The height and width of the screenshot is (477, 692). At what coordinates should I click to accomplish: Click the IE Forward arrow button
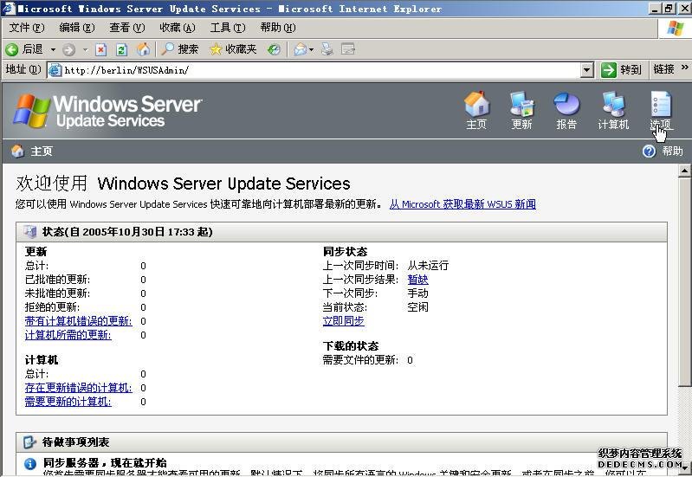68,49
